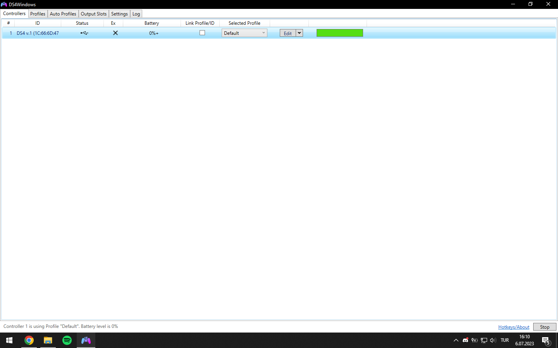Click the 0%+ battery value

point(154,33)
